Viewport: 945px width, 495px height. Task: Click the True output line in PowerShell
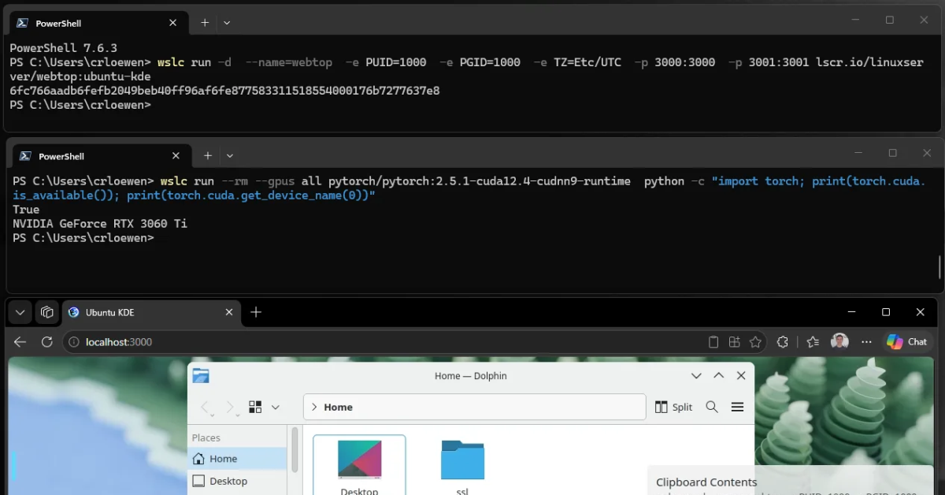pos(26,210)
